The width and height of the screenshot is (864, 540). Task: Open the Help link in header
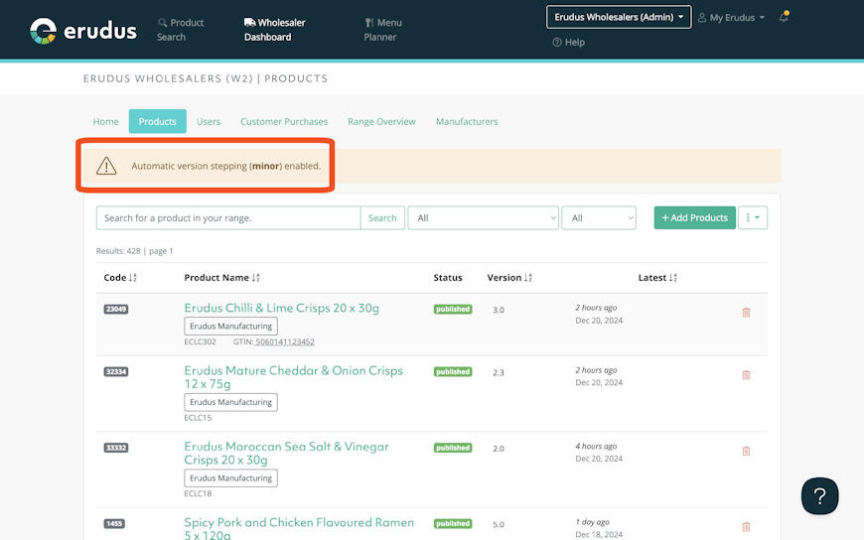click(x=569, y=43)
